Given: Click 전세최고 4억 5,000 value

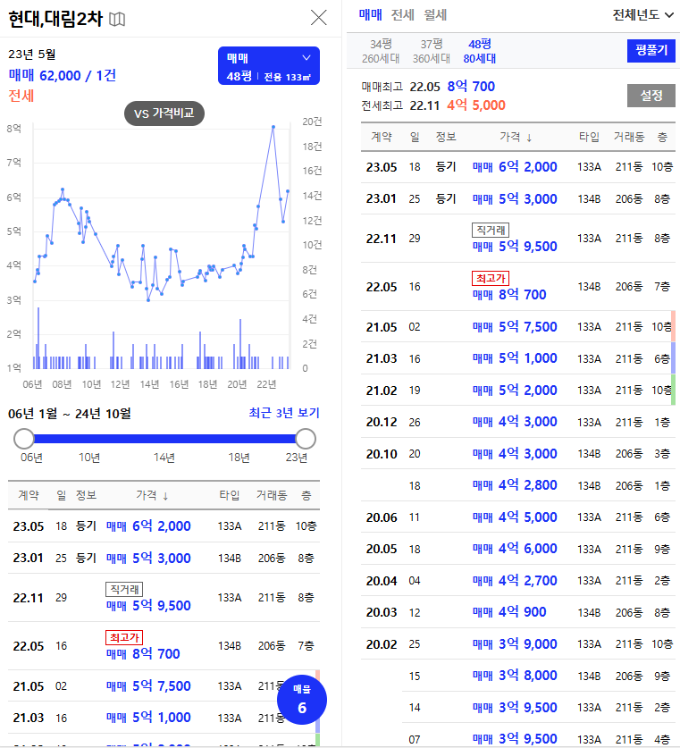Looking at the screenshot, I should (476, 105).
